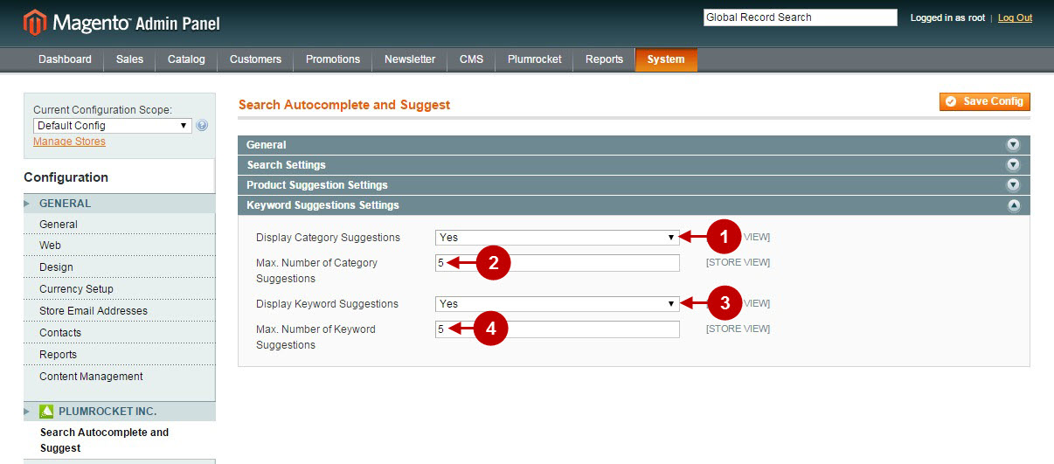Click the Save Config button

coord(985,101)
